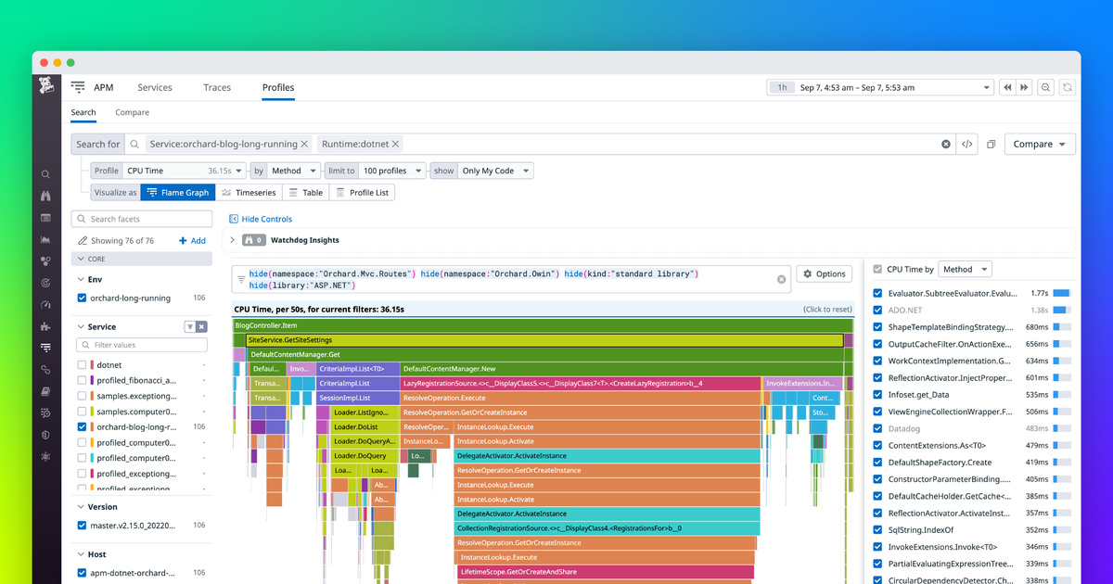The height and width of the screenshot is (584, 1113).
Task: Click the BlogController.Item flame graph frame
Action: pyautogui.click(x=543, y=326)
